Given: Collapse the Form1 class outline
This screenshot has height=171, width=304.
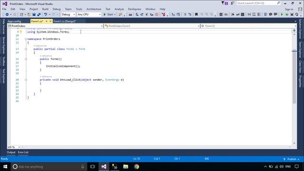Looking at the screenshot, I should point(26,49).
